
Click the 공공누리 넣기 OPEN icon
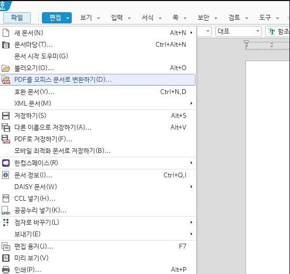(6, 211)
